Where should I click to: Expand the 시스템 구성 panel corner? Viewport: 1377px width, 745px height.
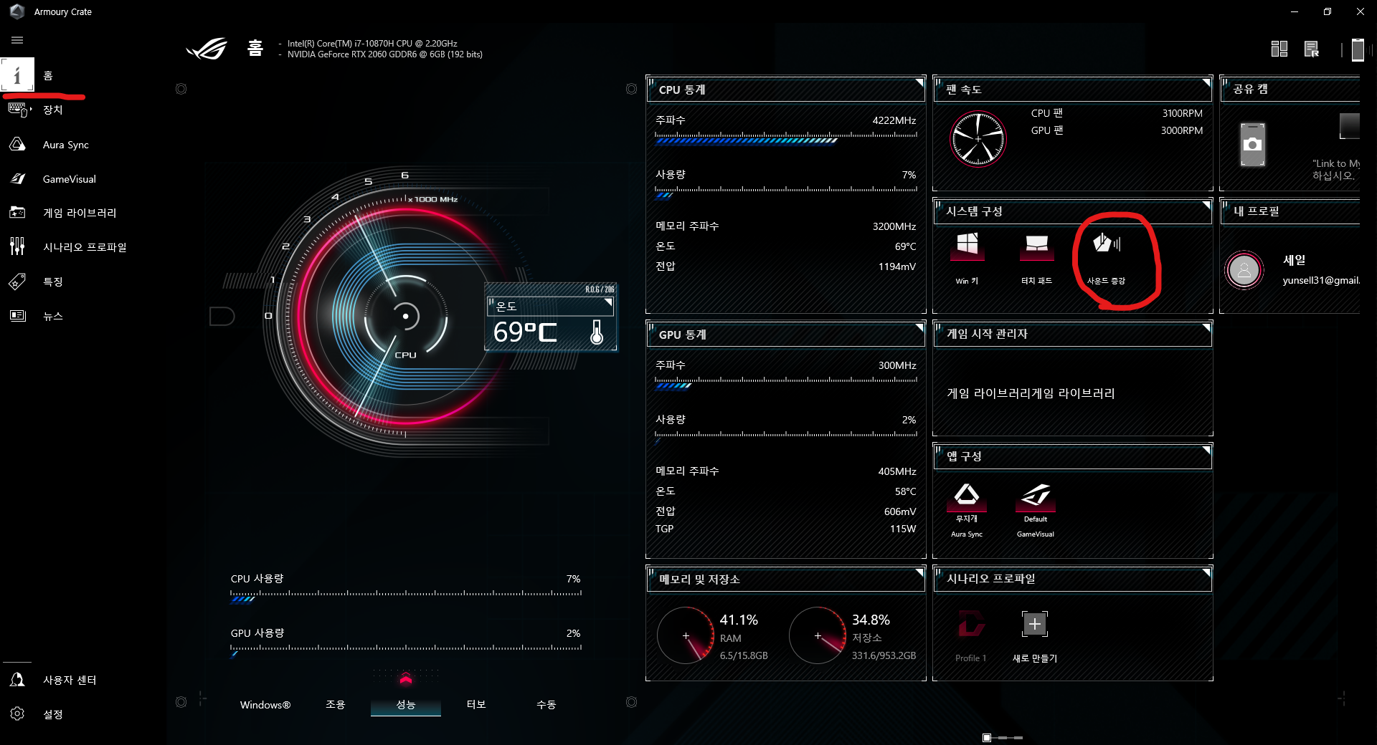[1206, 206]
